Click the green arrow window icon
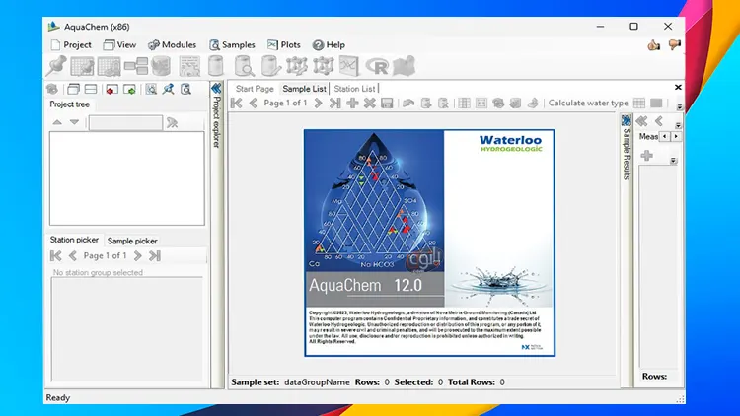Viewport: 740px width, 416px height. click(x=129, y=89)
